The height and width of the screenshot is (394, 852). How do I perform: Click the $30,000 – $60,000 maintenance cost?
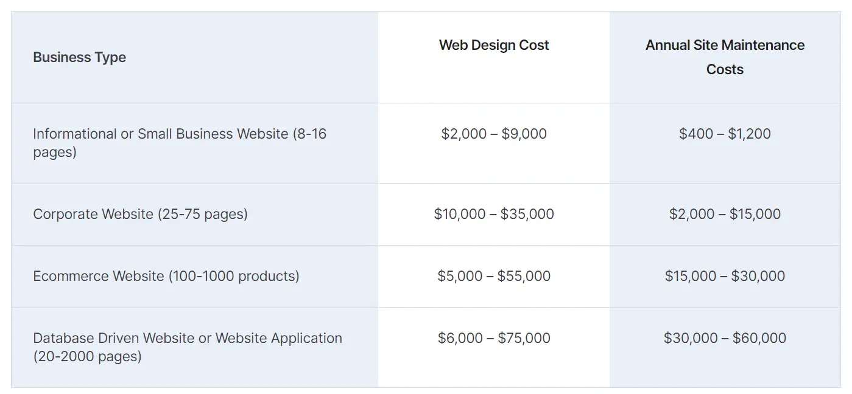pos(725,338)
